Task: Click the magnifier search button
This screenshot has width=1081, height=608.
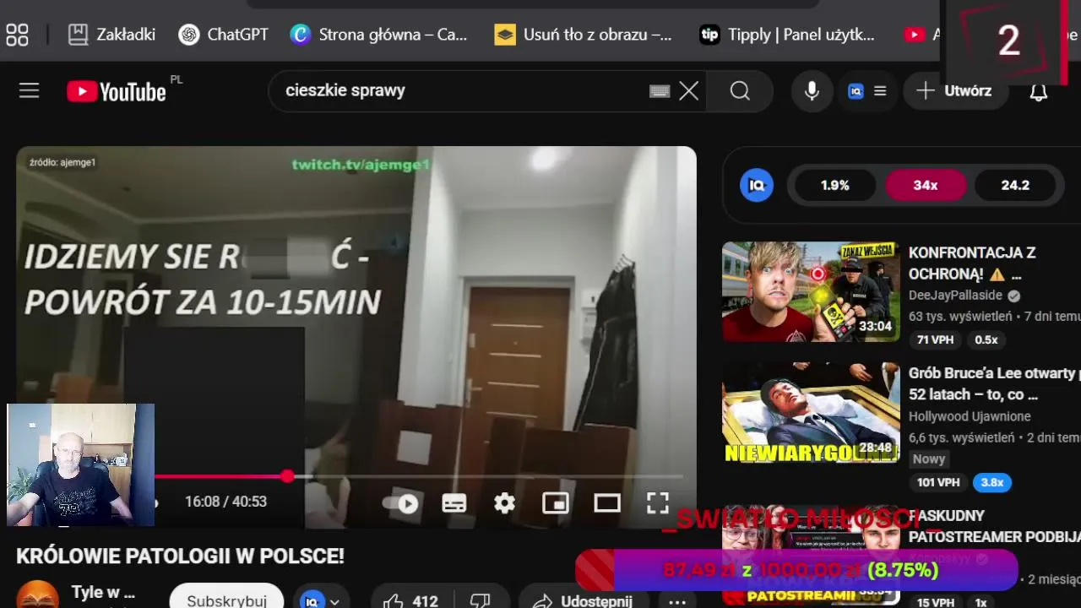Action: tap(740, 91)
